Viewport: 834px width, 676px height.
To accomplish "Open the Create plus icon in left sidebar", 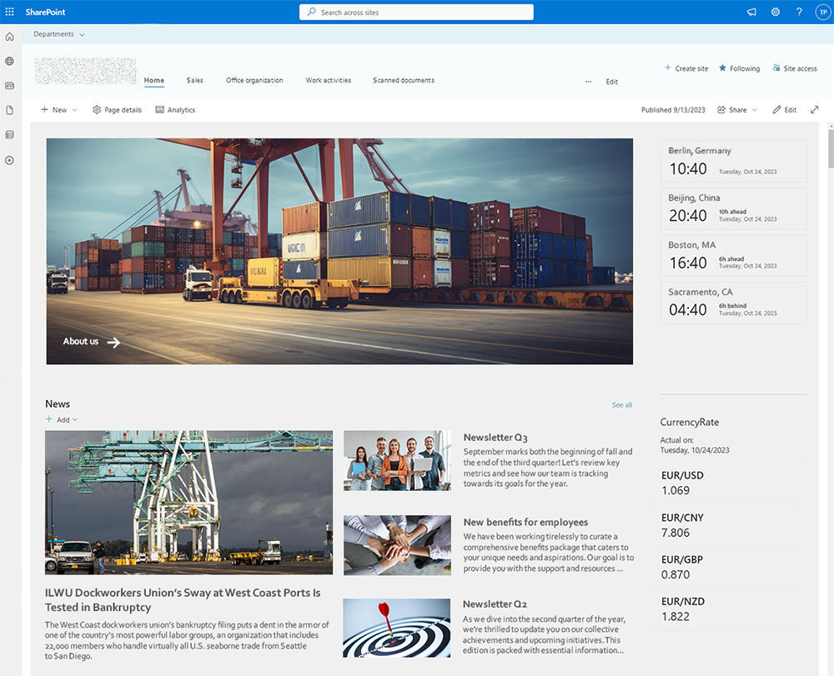I will click(10, 160).
